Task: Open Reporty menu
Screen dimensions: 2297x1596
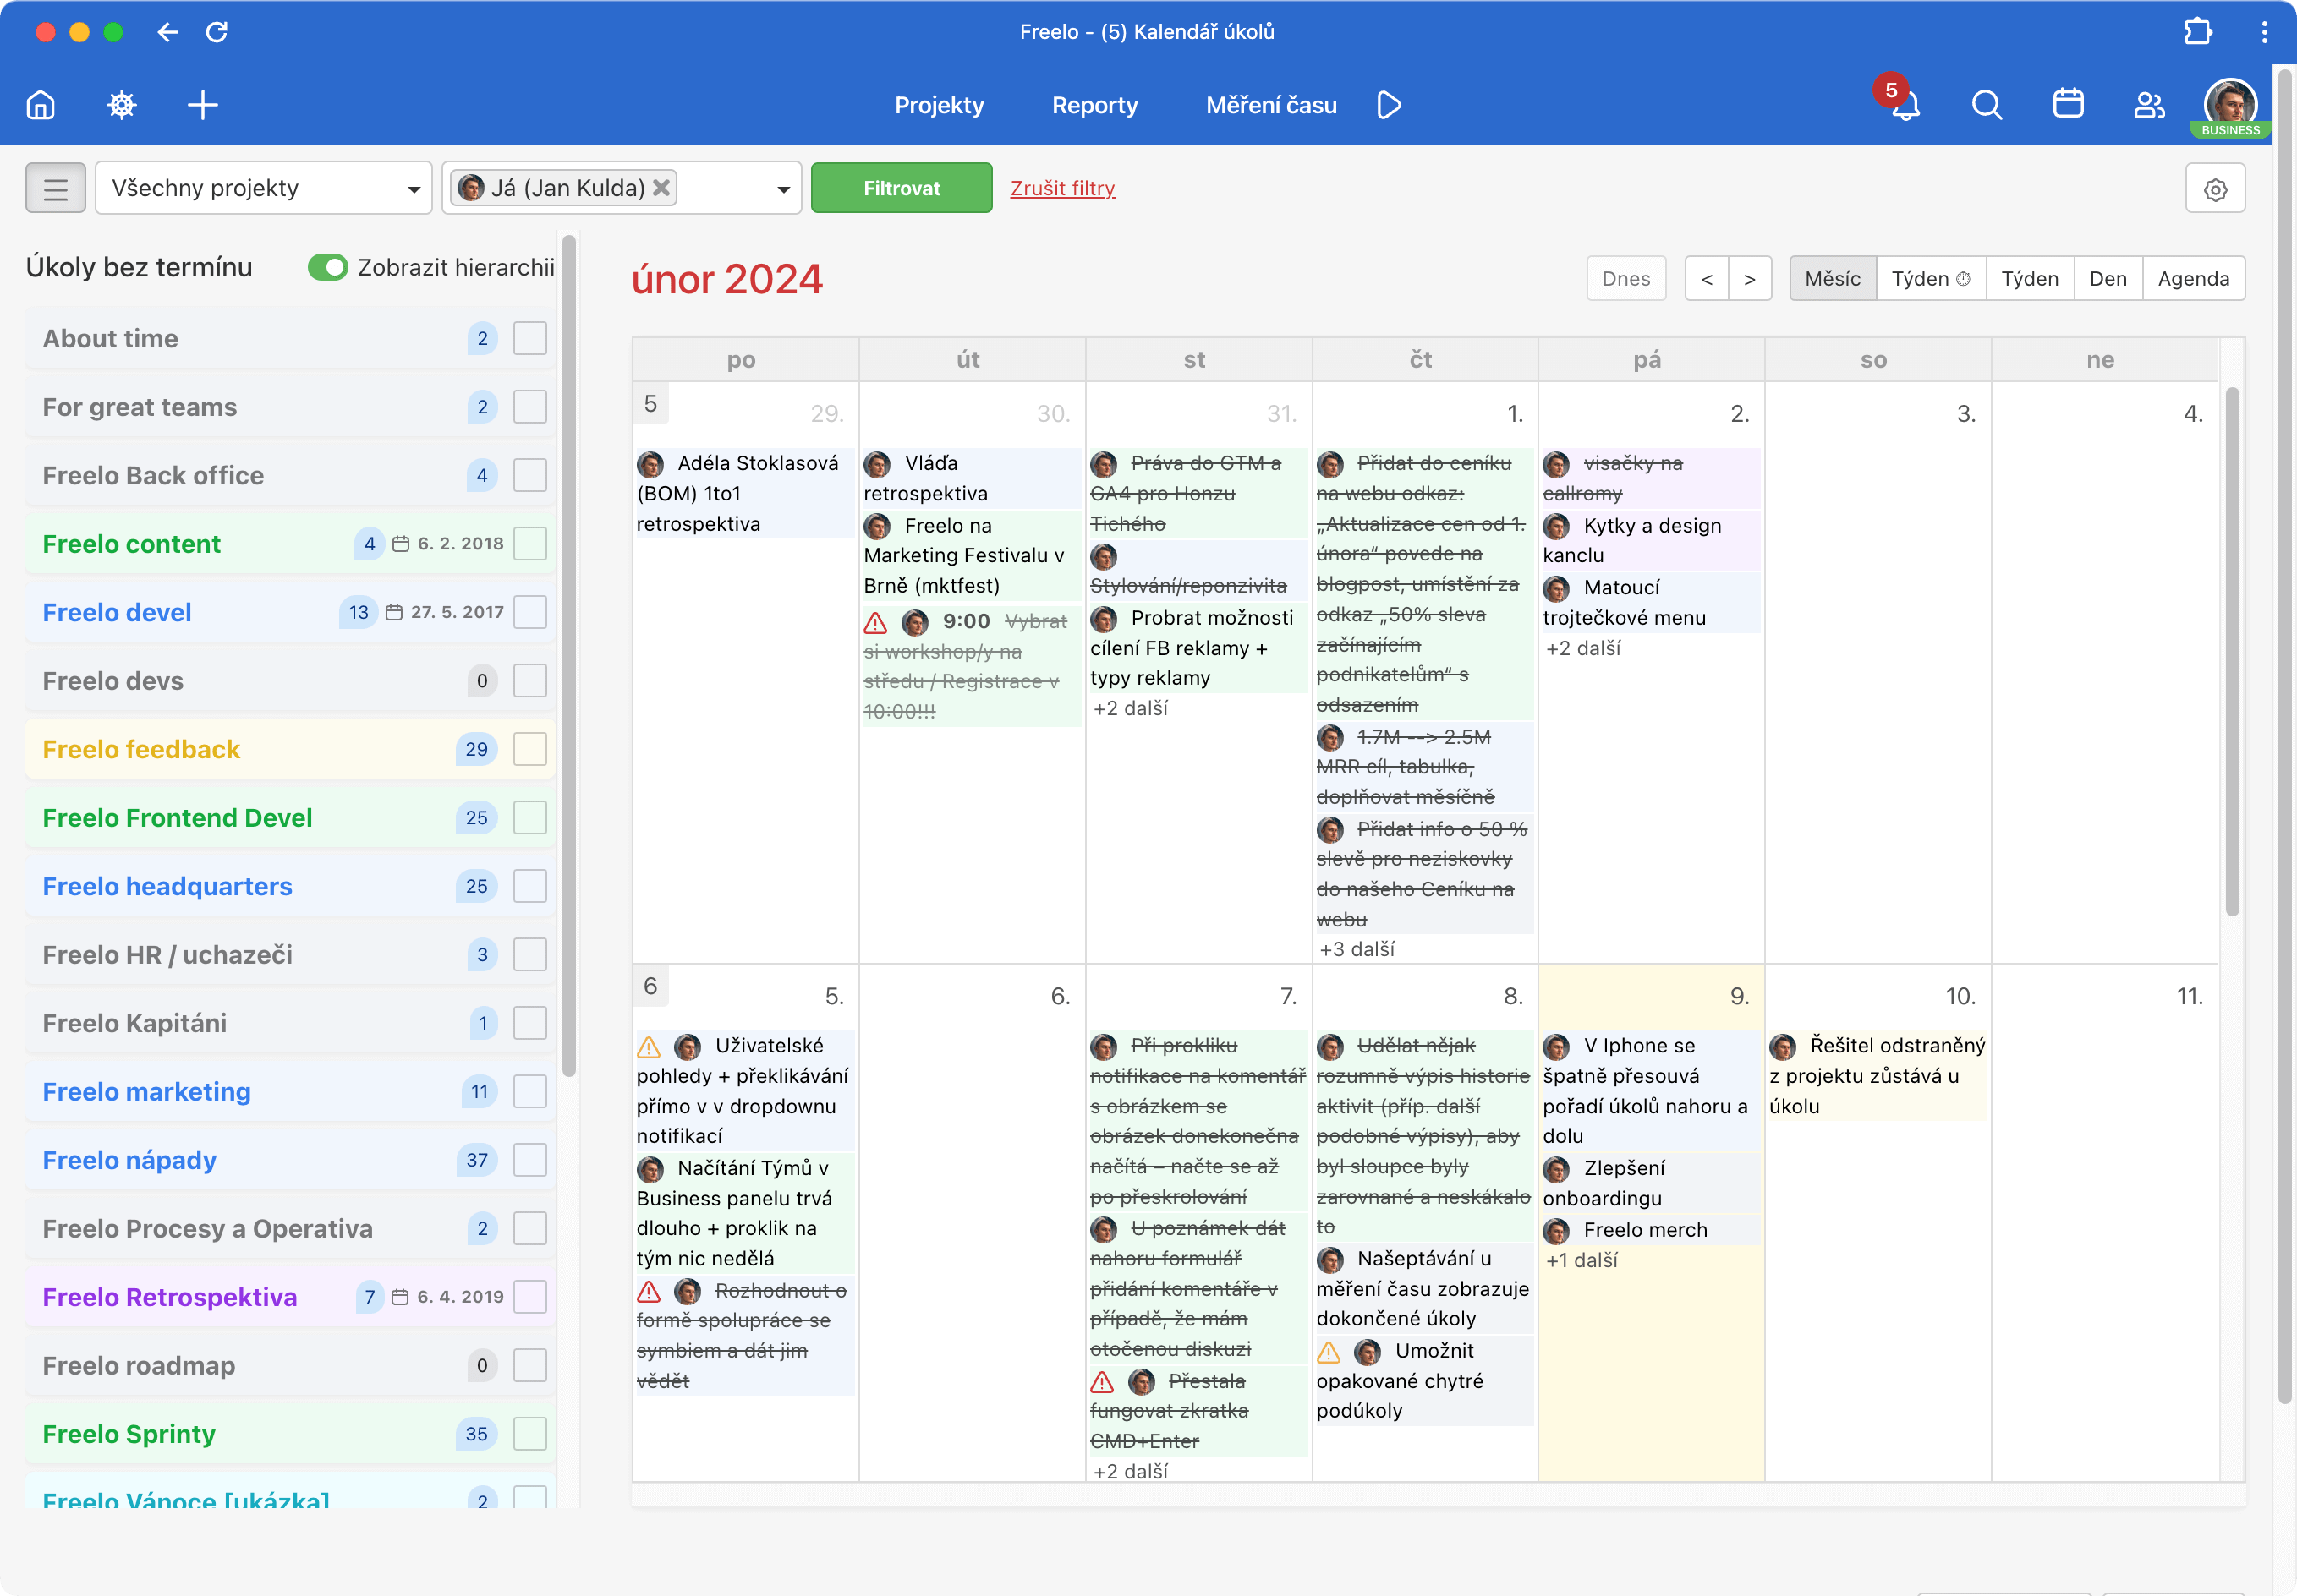Action: 1094,105
